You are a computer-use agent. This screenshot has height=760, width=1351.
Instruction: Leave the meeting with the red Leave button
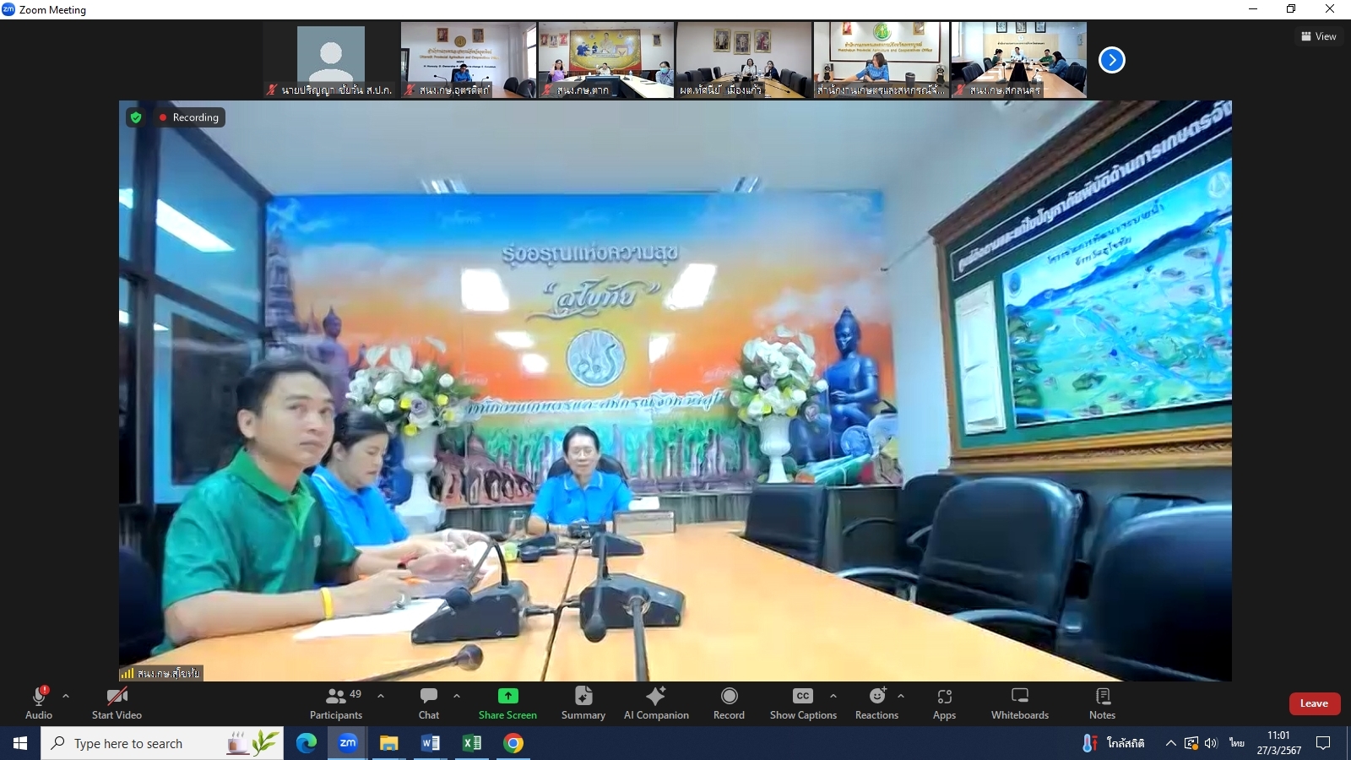pyautogui.click(x=1315, y=703)
